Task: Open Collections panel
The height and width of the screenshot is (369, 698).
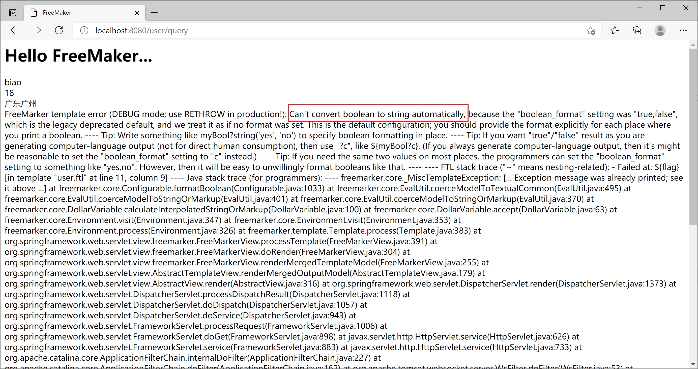Action: click(x=637, y=30)
